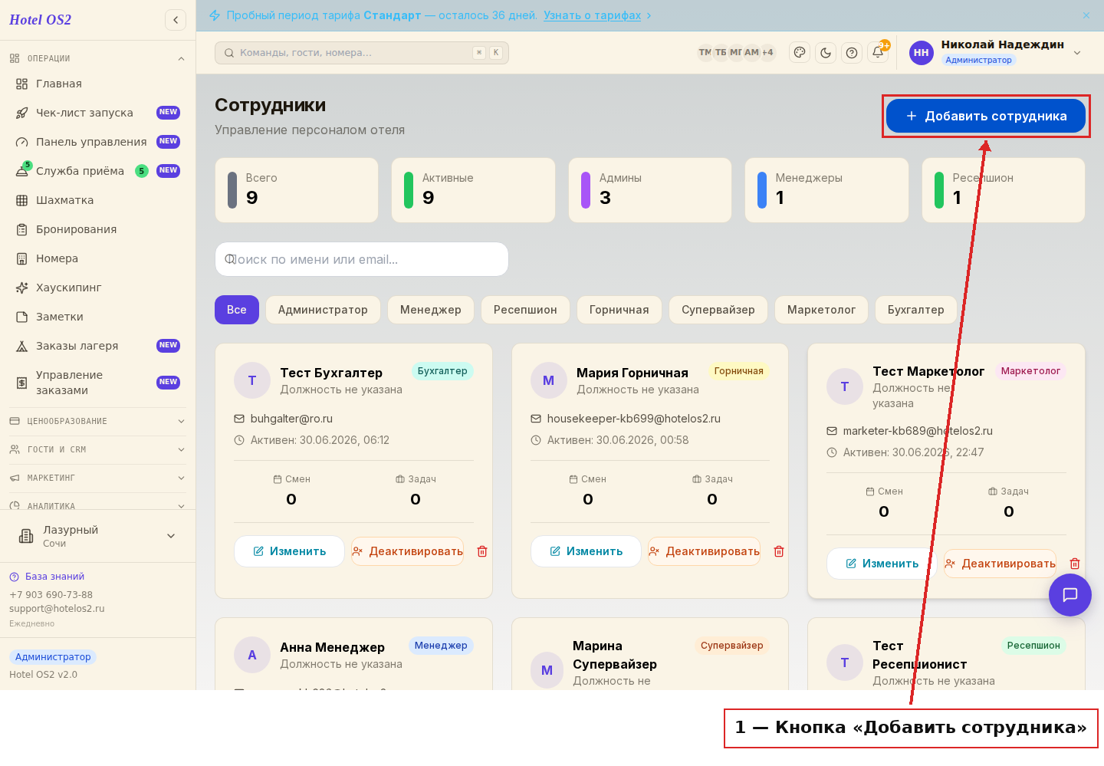Delete Тест Маркетолог with trash icon
This screenshot has height=766, width=1104.
click(x=1075, y=564)
